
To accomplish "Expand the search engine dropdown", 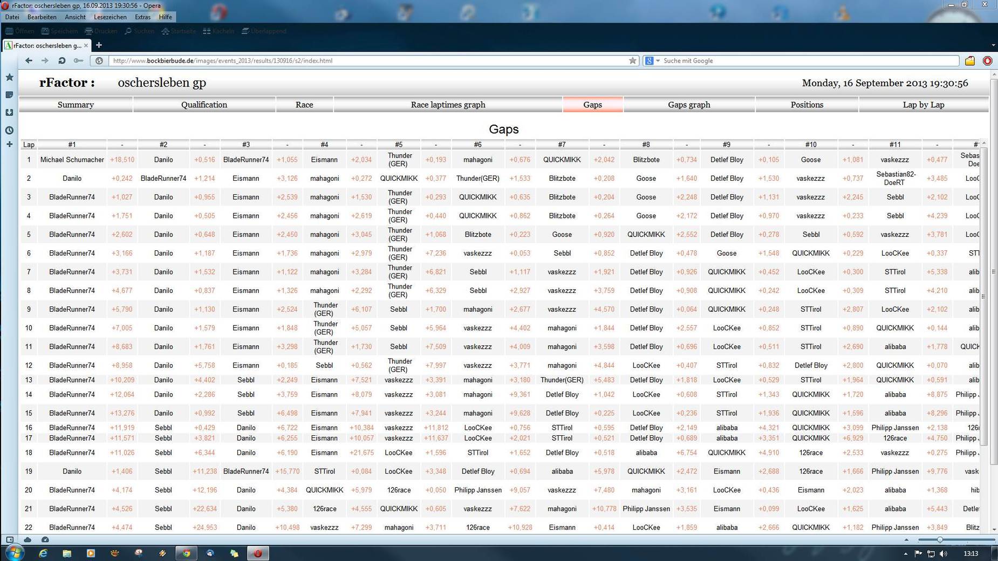I will pos(658,61).
